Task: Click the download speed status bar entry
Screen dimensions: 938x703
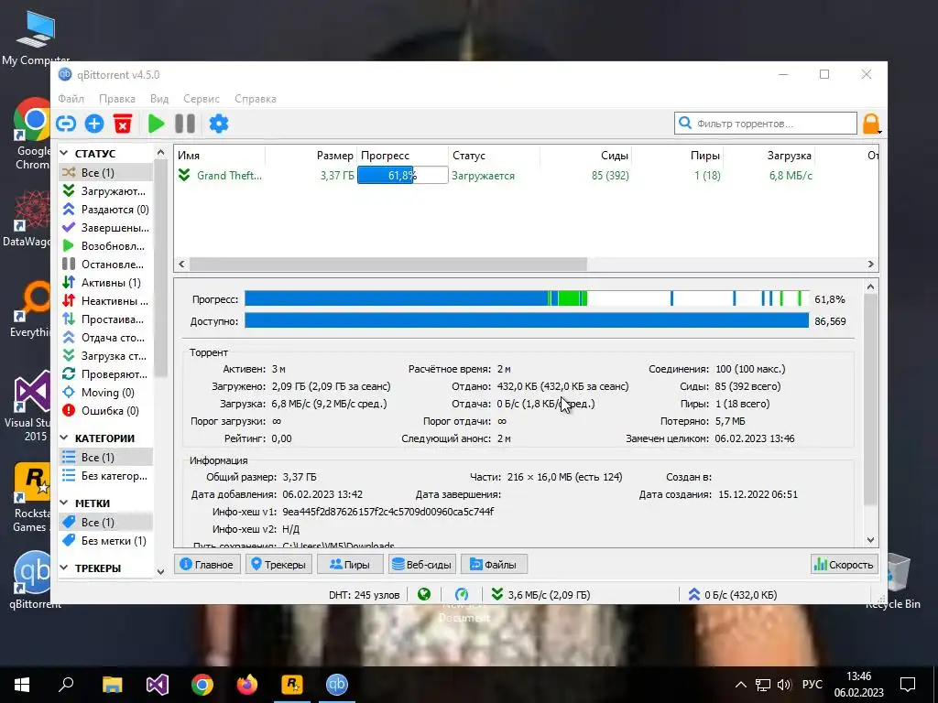Action: [540, 595]
